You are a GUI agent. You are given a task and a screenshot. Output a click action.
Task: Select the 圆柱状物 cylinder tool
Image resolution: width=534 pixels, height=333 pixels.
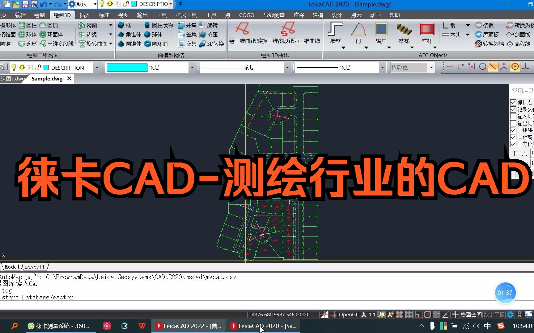coord(159,25)
